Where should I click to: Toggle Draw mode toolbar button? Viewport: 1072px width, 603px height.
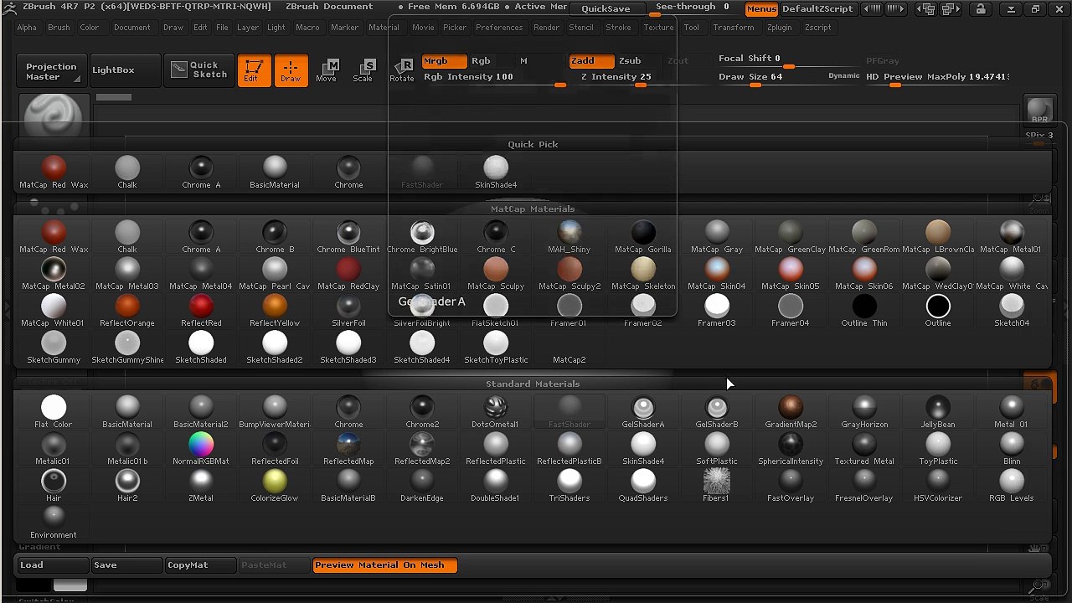point(291,70)
